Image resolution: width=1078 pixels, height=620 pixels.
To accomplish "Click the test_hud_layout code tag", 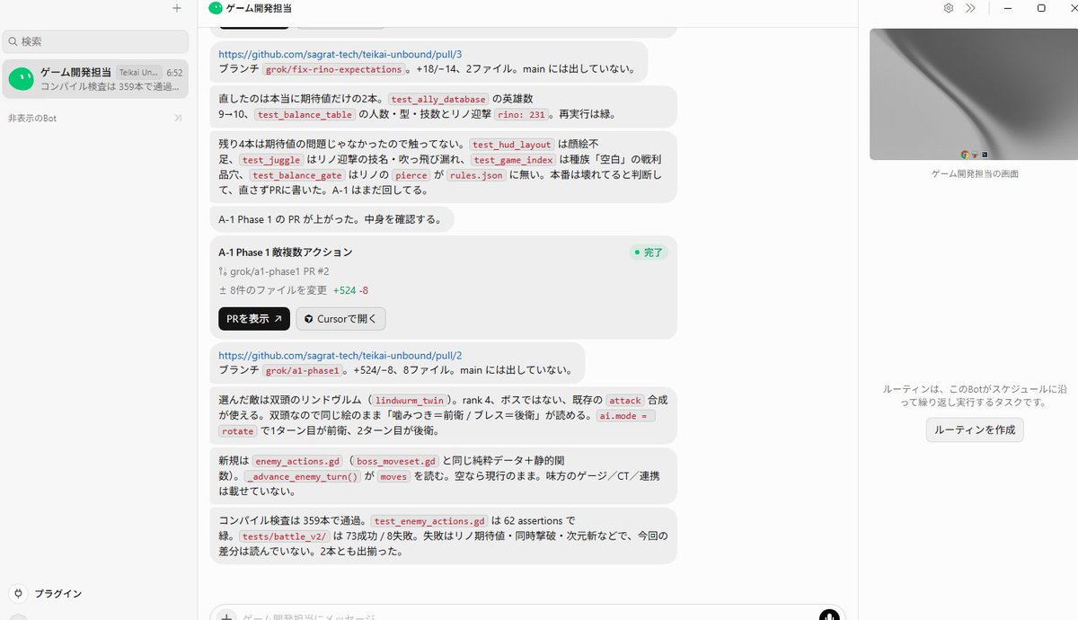I will (512, 144).
